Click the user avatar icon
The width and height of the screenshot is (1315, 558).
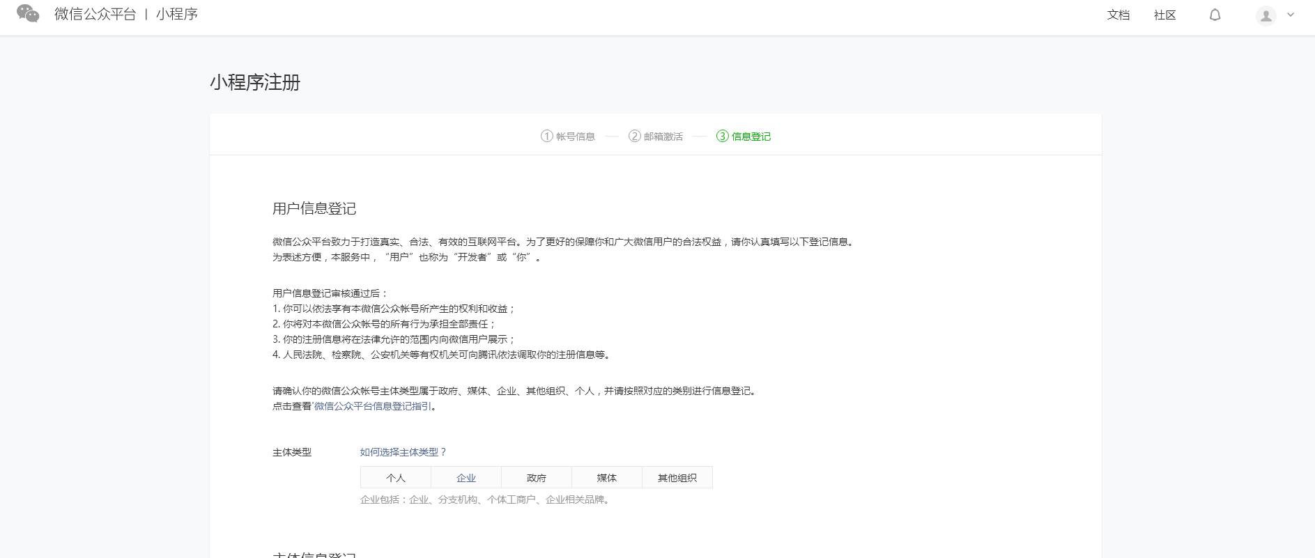(1266, 15)
